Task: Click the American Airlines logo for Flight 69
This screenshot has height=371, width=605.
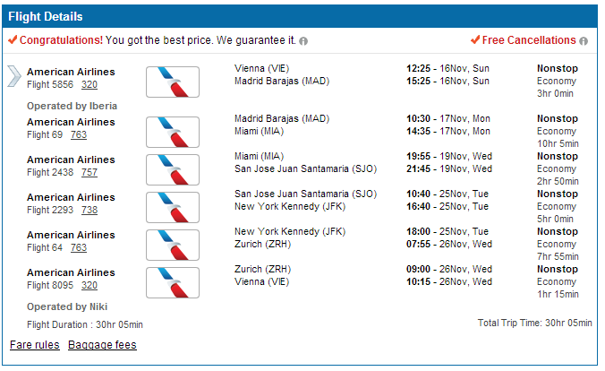Action: 173,132
